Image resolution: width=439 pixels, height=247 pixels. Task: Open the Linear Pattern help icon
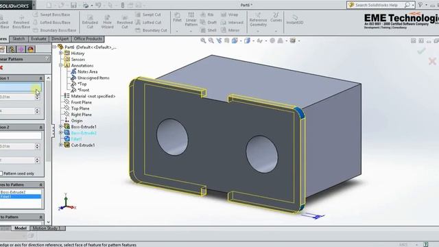pyautogui.click(x=47, y=58)
